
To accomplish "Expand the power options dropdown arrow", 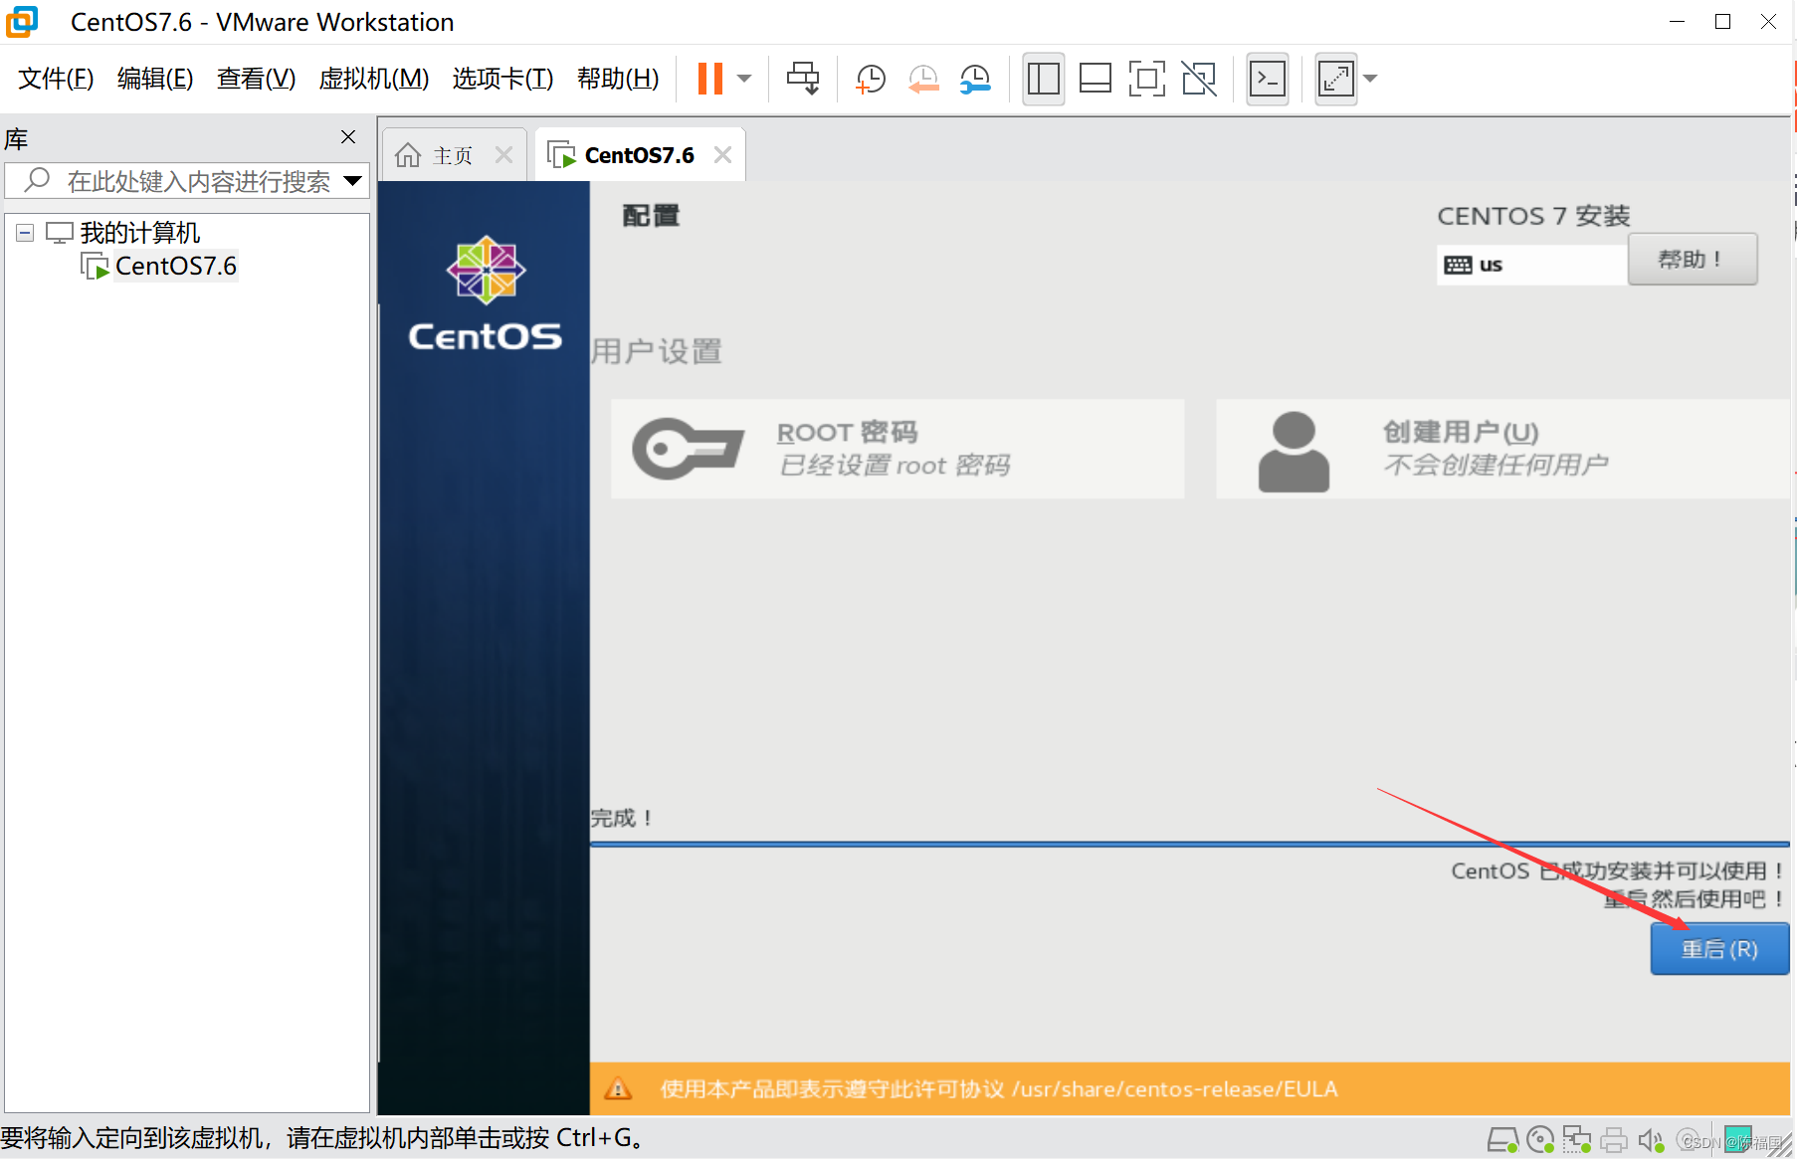I will 744,79.
